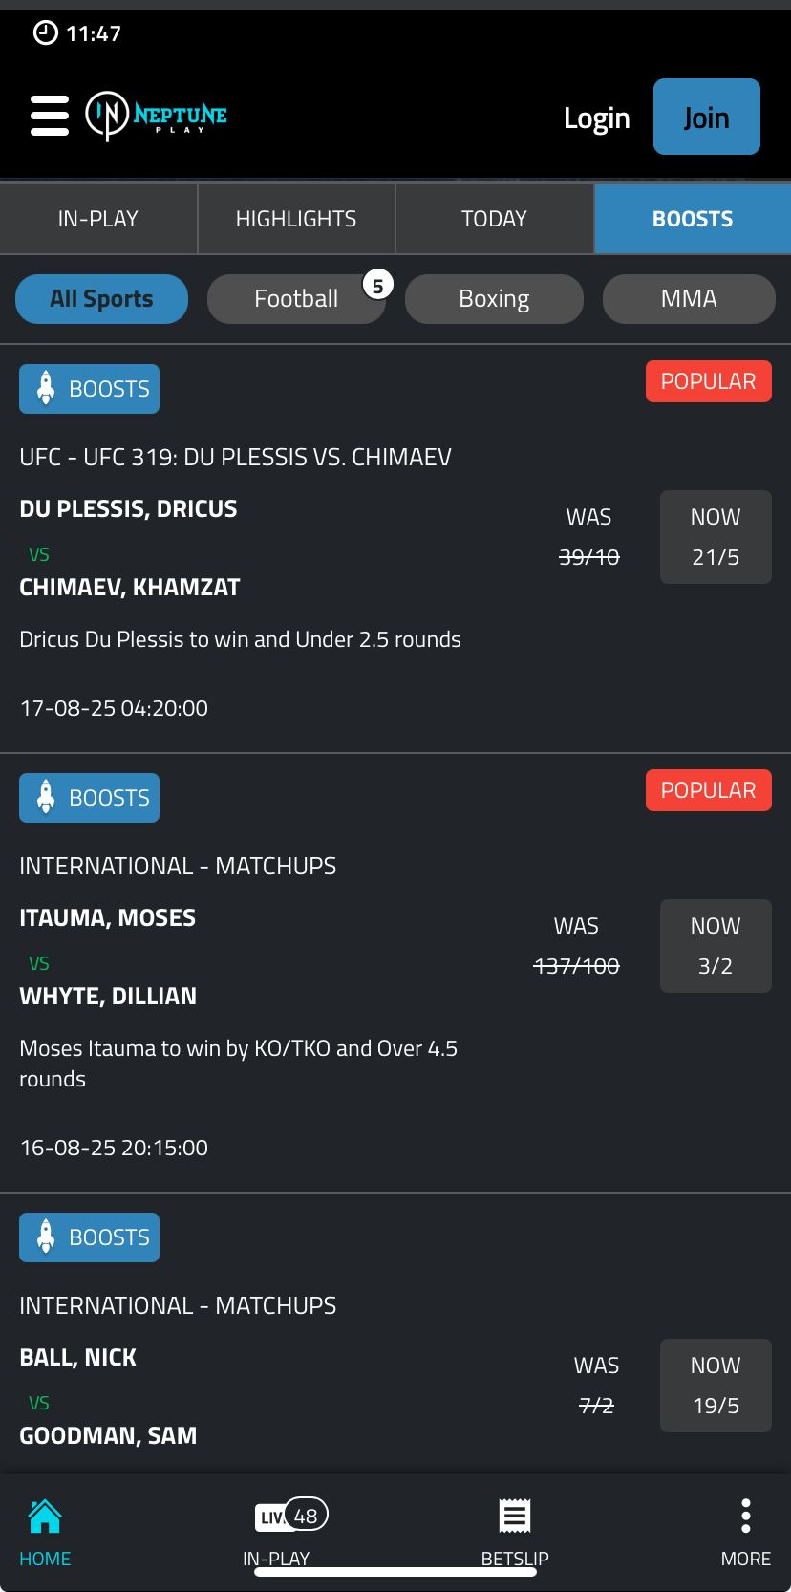The width and height of the screenshot is (791, 1592).
Task: Open the TODAY tab
Action: click(x=494, y=219)
